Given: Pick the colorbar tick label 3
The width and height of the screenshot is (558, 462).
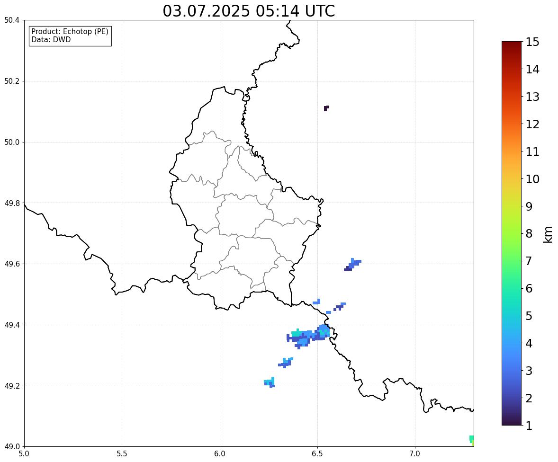Looking at the screenshot, I should point(529,371).
